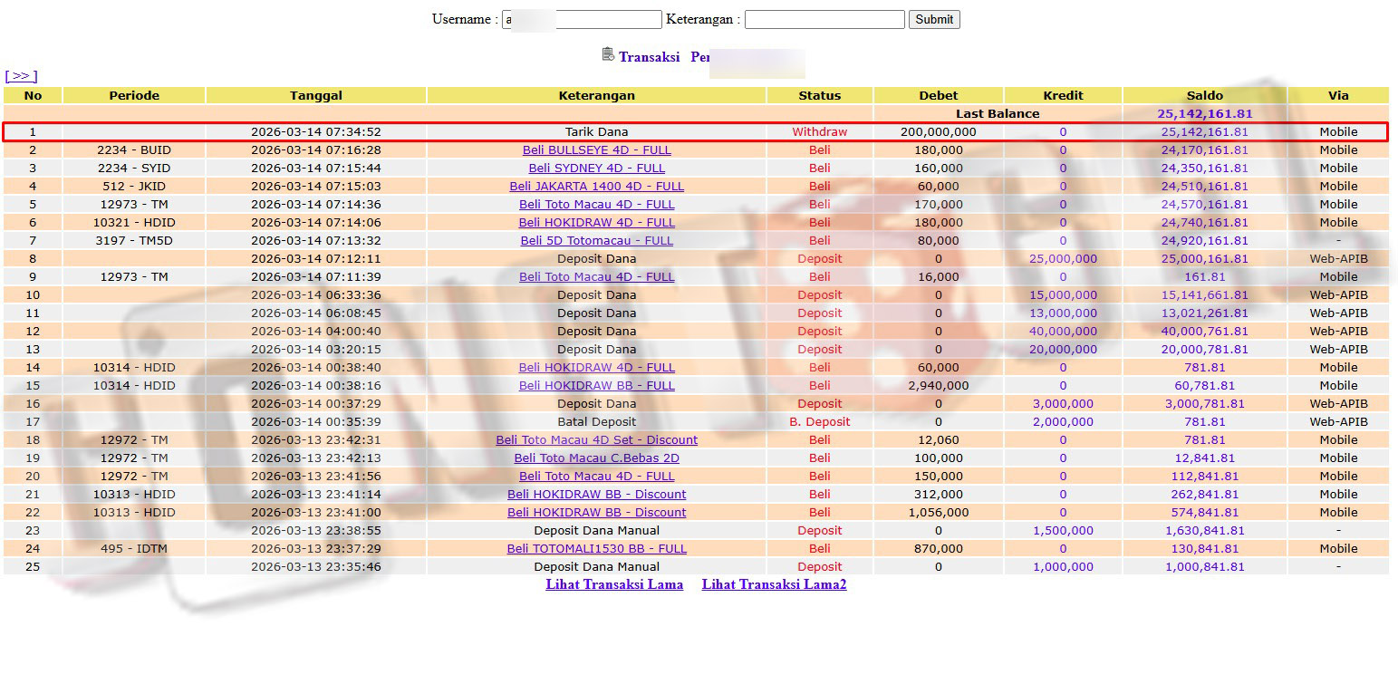The height and width of the screenshot is (694, 1398).
Task: Open the Transaksi heading link
Action: [649, 57]
